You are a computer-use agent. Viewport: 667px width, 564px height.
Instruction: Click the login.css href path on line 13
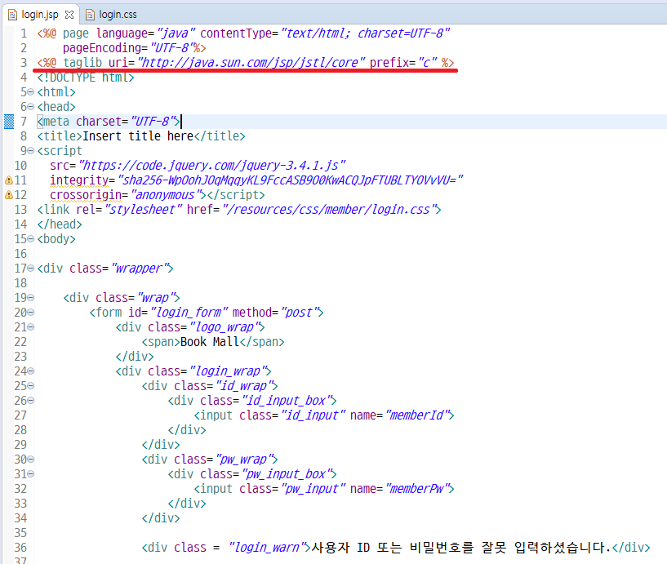point(328,210)
